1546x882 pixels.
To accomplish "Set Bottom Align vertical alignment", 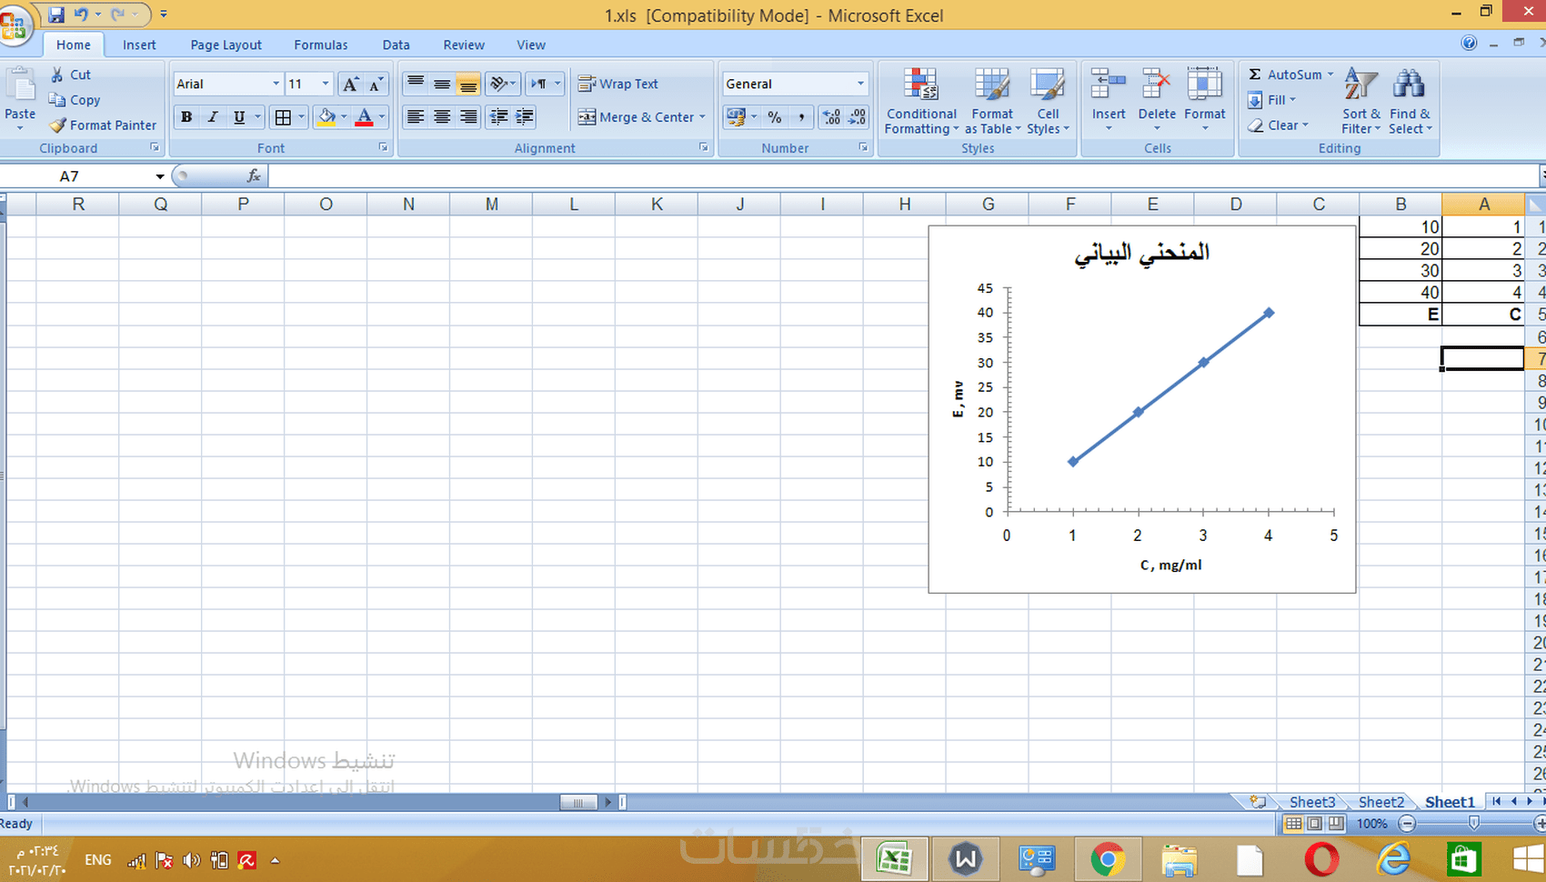I will pyautogui.click(x=468, y=85).
